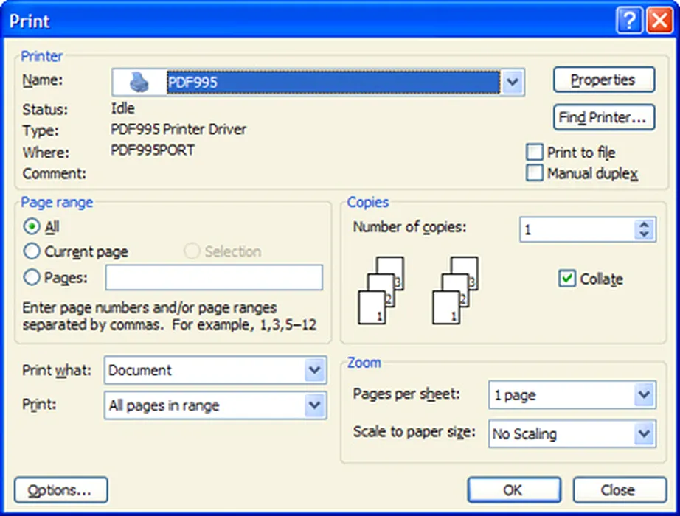Choose the Current page radio option
Screen dimensions: 680x516
32,251
